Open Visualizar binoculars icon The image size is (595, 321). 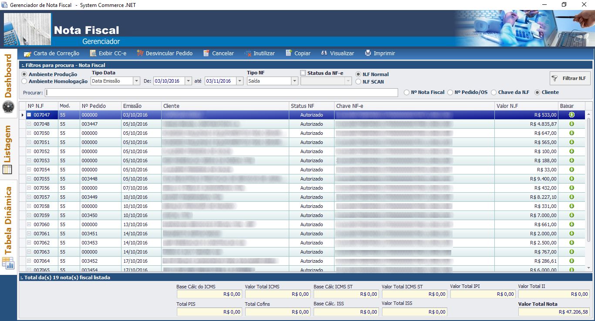click(324, 53)
